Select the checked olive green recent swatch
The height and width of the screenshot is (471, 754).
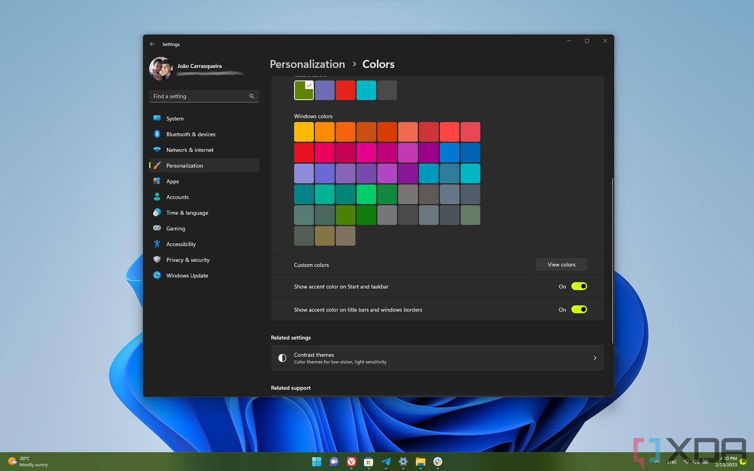pos(304,90)
